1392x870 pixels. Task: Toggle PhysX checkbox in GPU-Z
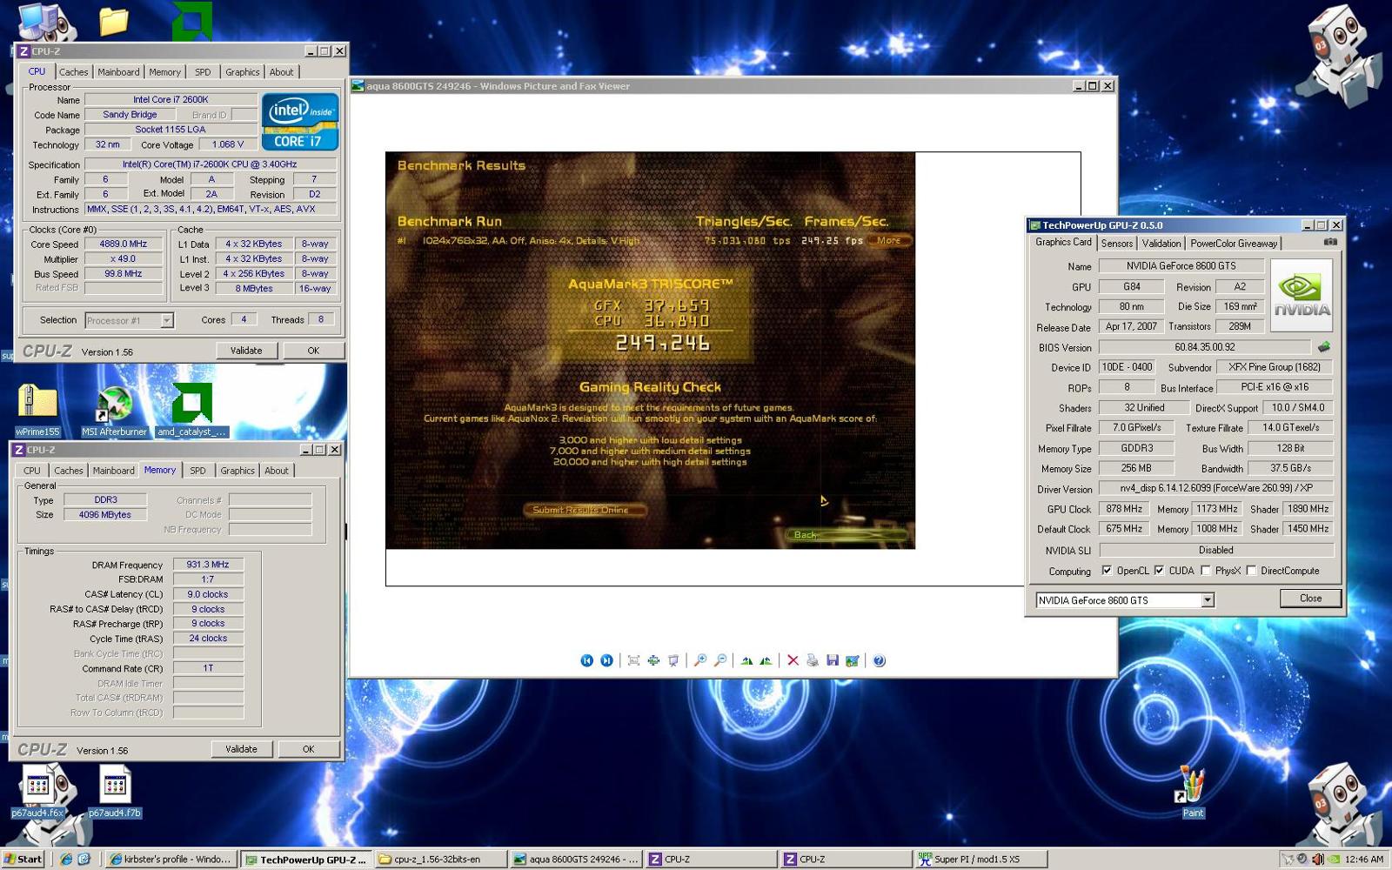1206,571
